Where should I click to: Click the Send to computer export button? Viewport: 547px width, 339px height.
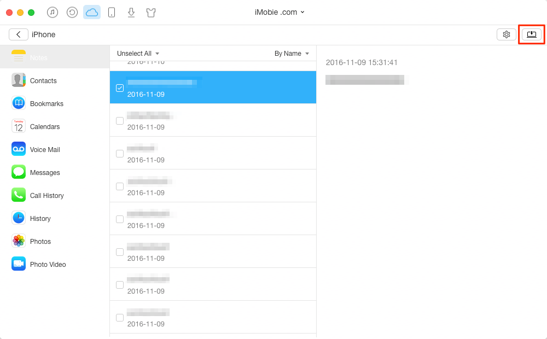[532, 34]
